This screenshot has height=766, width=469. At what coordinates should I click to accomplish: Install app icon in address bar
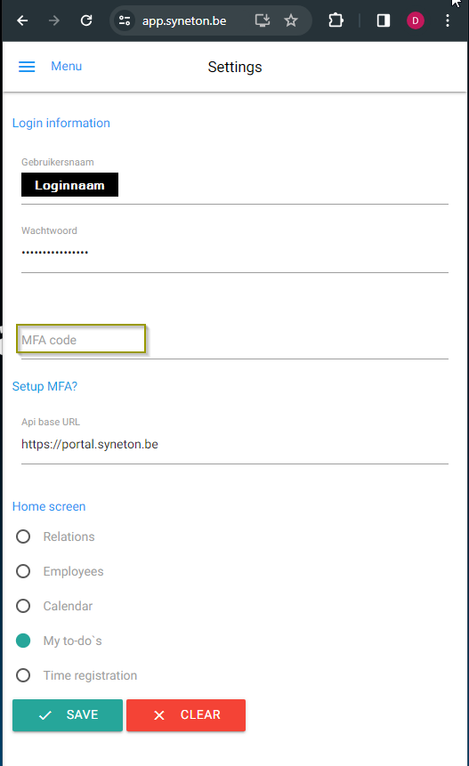[263, 20]
